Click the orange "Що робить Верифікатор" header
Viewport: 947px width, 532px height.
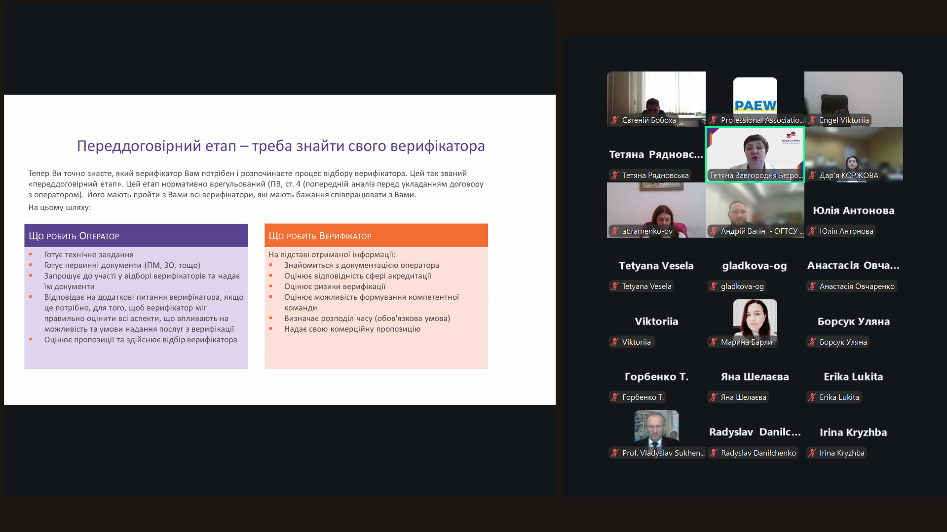376,236
